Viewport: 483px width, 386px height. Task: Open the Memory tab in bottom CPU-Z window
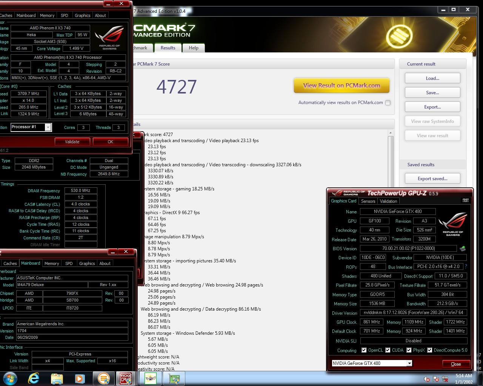click(x=52, y=263)
